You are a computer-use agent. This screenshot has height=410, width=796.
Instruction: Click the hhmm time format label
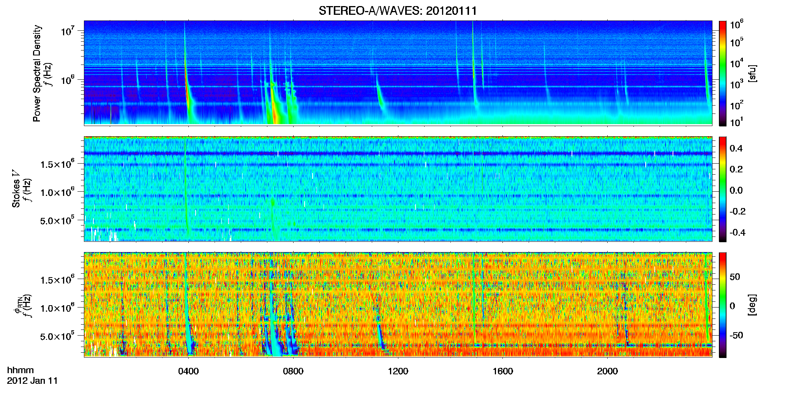21,371
